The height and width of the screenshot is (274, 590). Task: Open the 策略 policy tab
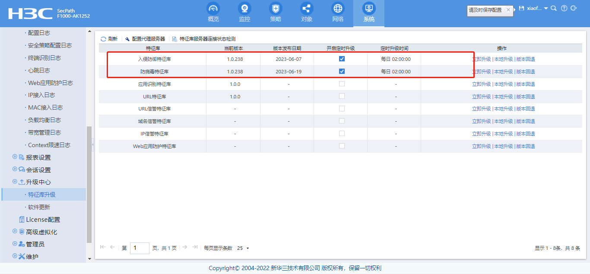tap(276, 13)
